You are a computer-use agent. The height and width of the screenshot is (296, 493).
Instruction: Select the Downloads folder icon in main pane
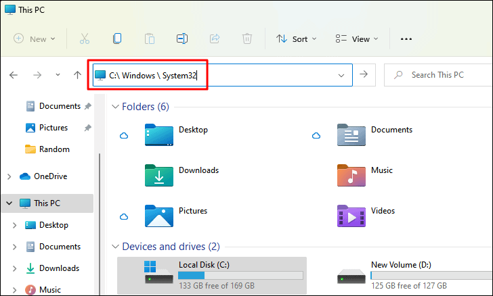click(158, 176)
